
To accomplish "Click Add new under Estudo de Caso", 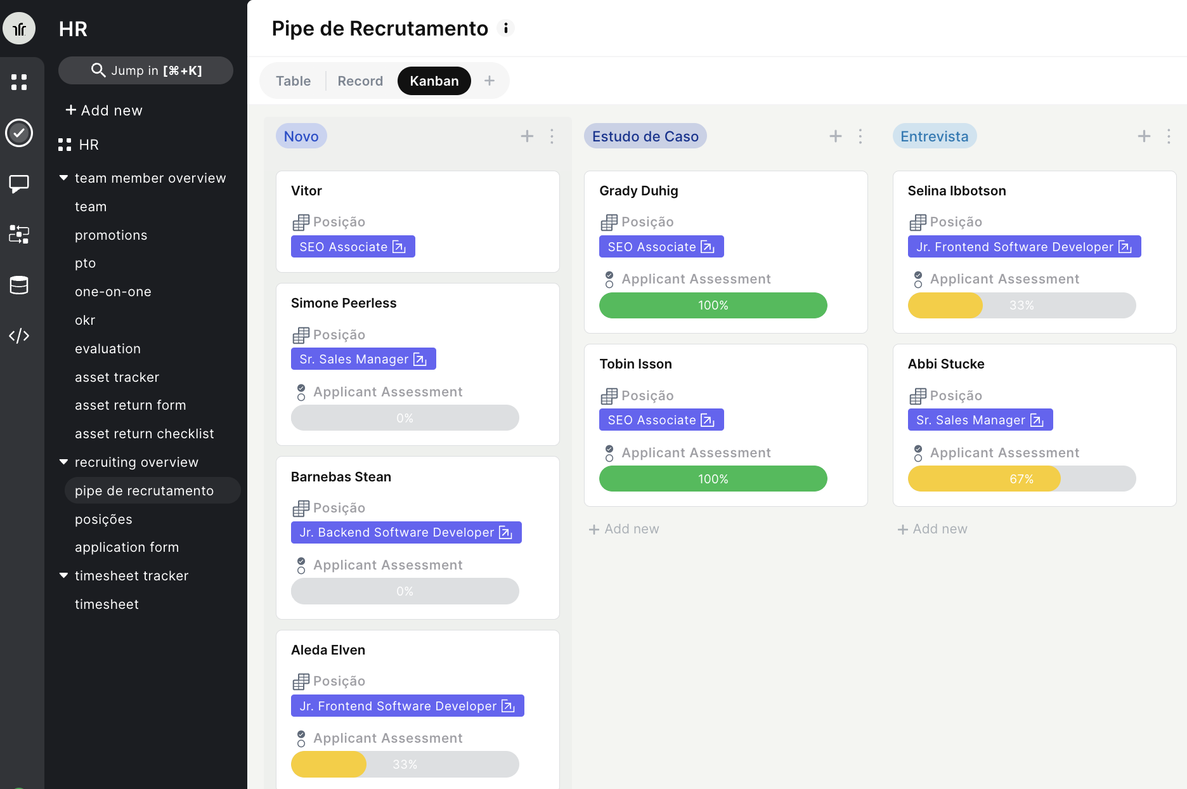I will (624, 529).
